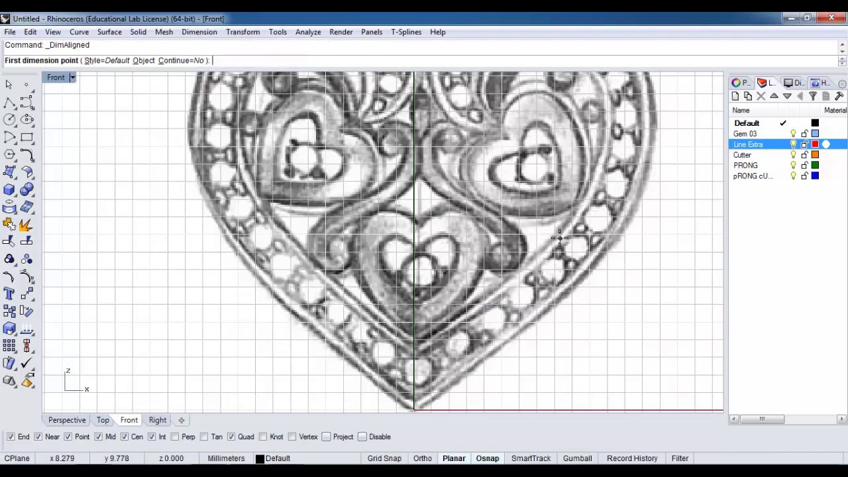Image resolution: width=848 pixels, height=477 pixels.
Task: Delete the selected layer with X icon
Action: (761, 96)
